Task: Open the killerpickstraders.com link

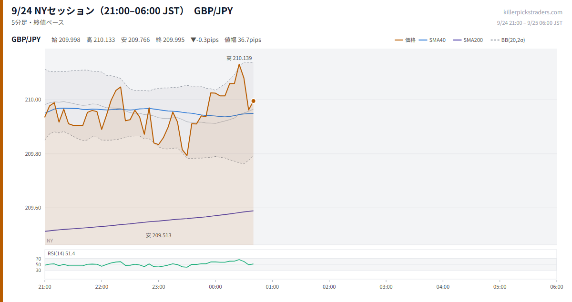Action: point(533,12)
